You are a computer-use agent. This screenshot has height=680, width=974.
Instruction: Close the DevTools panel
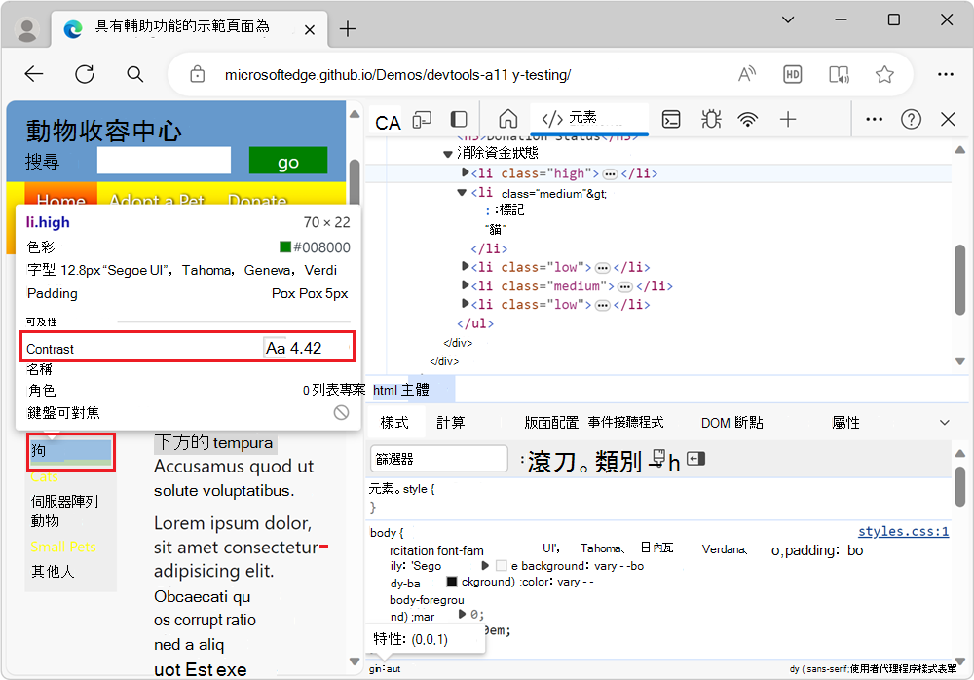pyautogui.click(x=948, y=119)
